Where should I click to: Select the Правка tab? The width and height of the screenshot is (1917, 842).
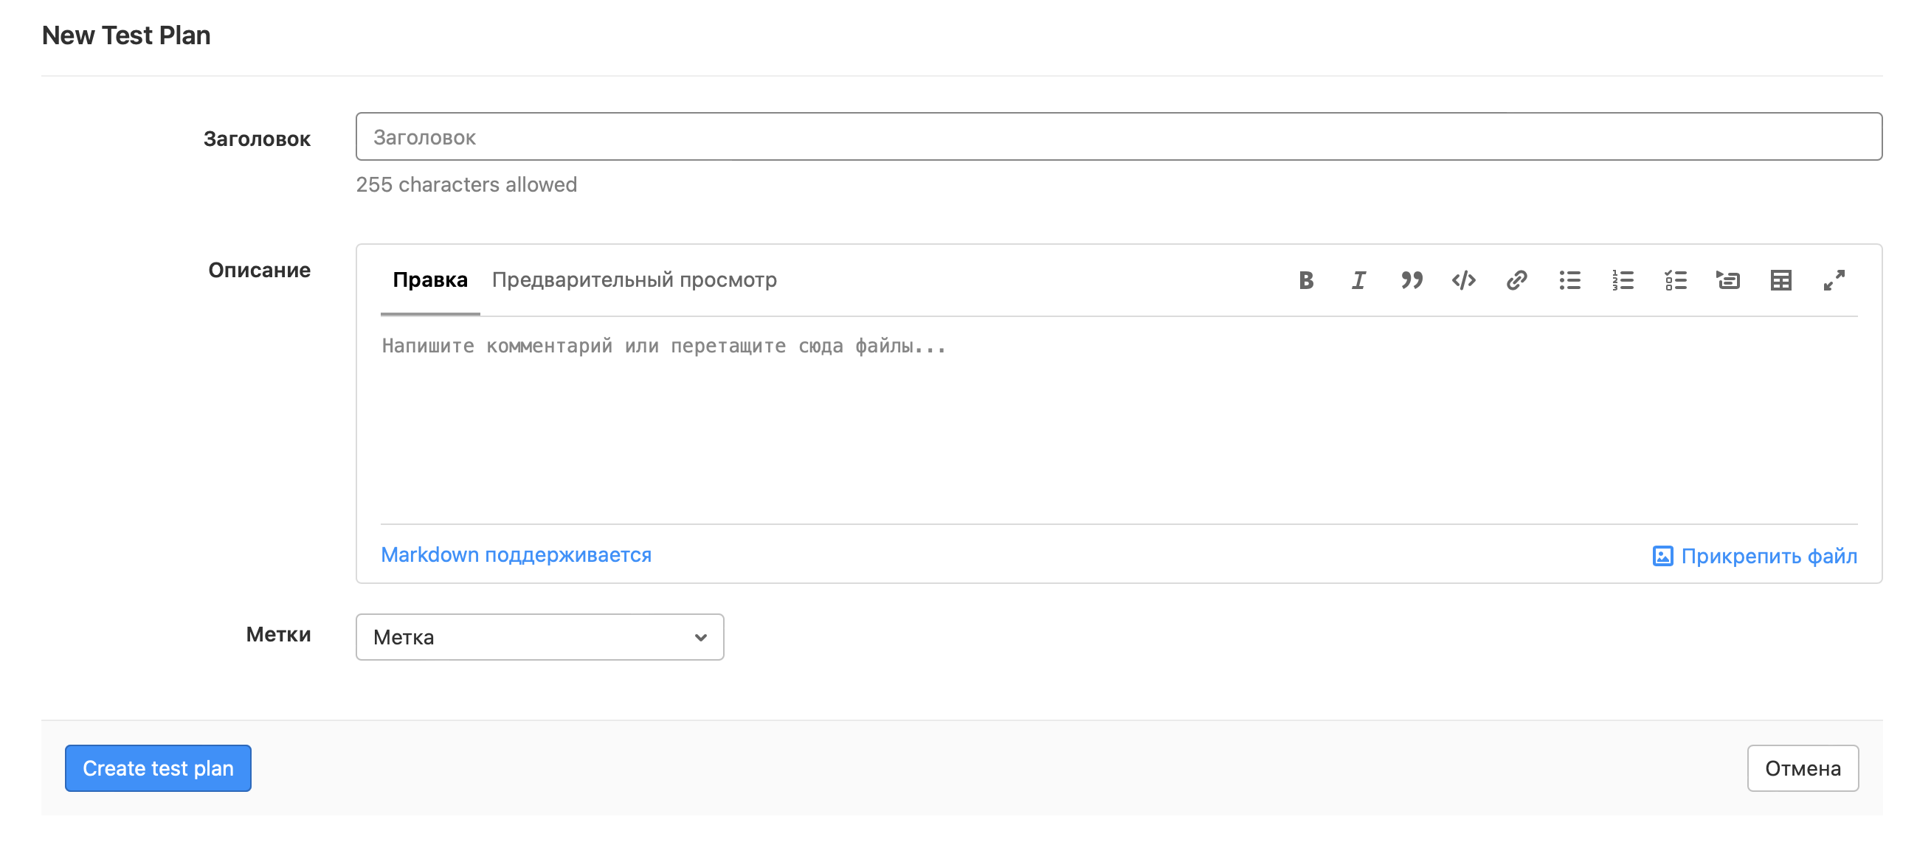(430, 280)
